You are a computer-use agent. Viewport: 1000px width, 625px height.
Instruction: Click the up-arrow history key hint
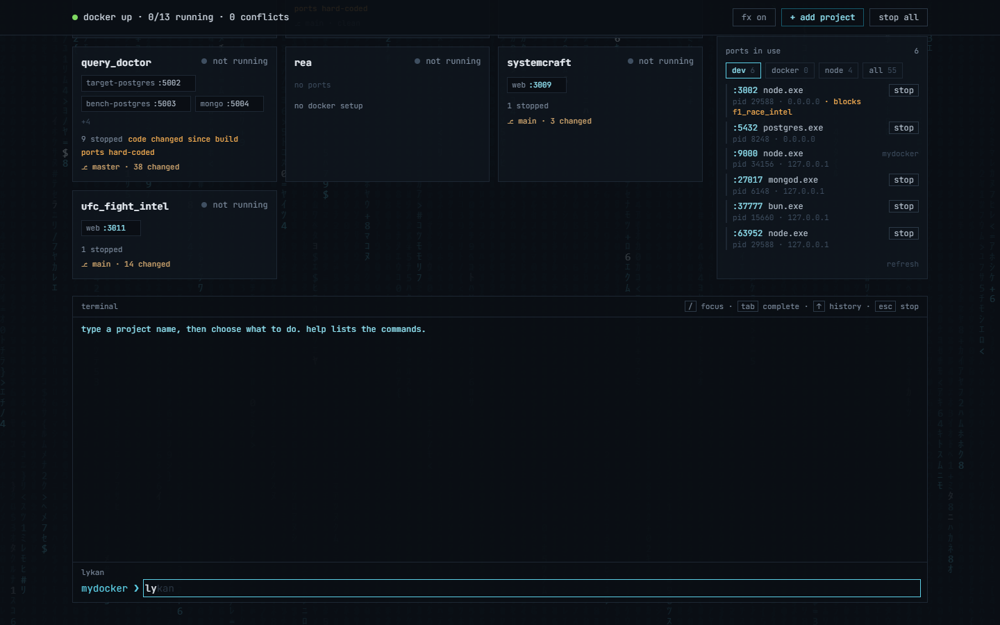tap(819, 306)
